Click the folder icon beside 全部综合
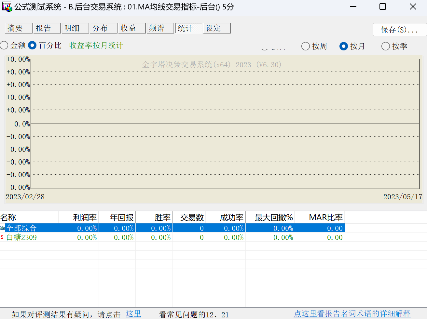Viewport: 427px width, 319px height. [x=3, y=228]
